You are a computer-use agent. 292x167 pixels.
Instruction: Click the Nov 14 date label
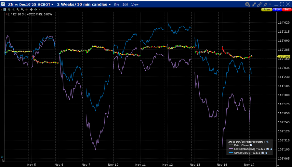click(222, 165)
